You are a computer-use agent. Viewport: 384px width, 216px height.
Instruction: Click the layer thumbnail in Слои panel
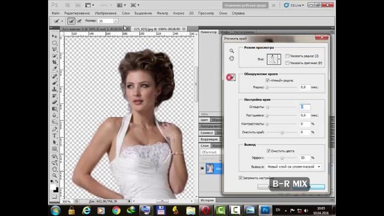[x=210, y=169]
